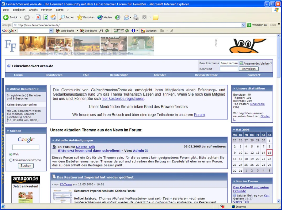Click the Anmelden login button
282x210 pixels.
[x=249, y=69]
